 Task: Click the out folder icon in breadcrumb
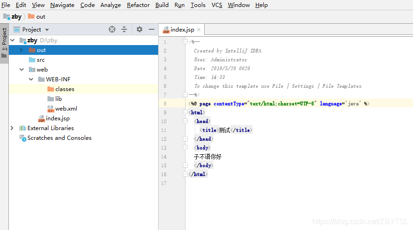click(x=31, y=16)
